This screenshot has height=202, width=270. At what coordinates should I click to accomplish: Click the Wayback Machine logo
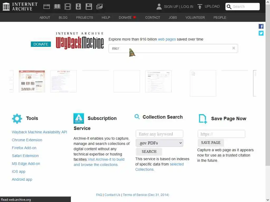coord(80,41)
